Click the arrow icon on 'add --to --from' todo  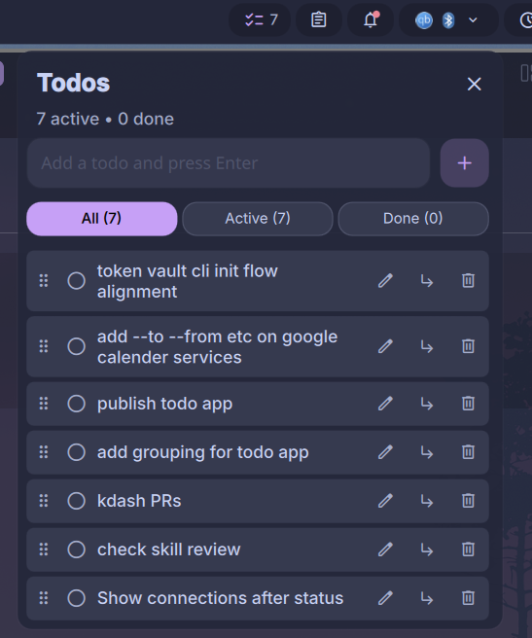tap(427, 346)
